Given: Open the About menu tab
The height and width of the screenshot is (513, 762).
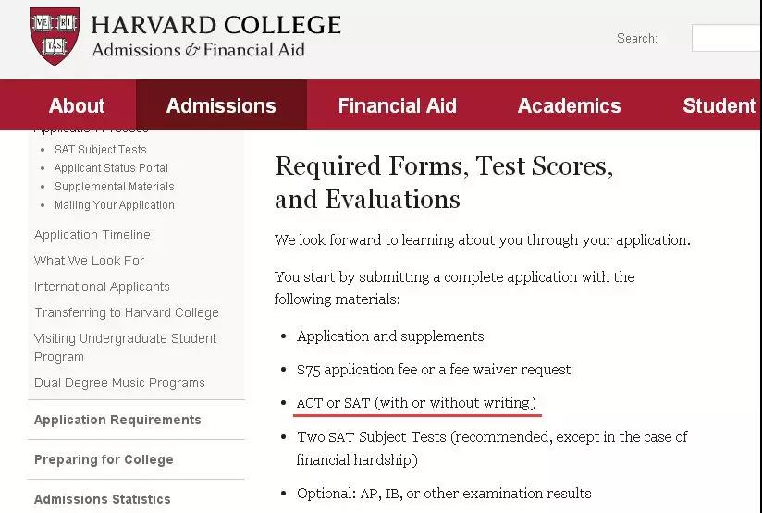Looking at the screenshot, I should [x=77, y=105].
